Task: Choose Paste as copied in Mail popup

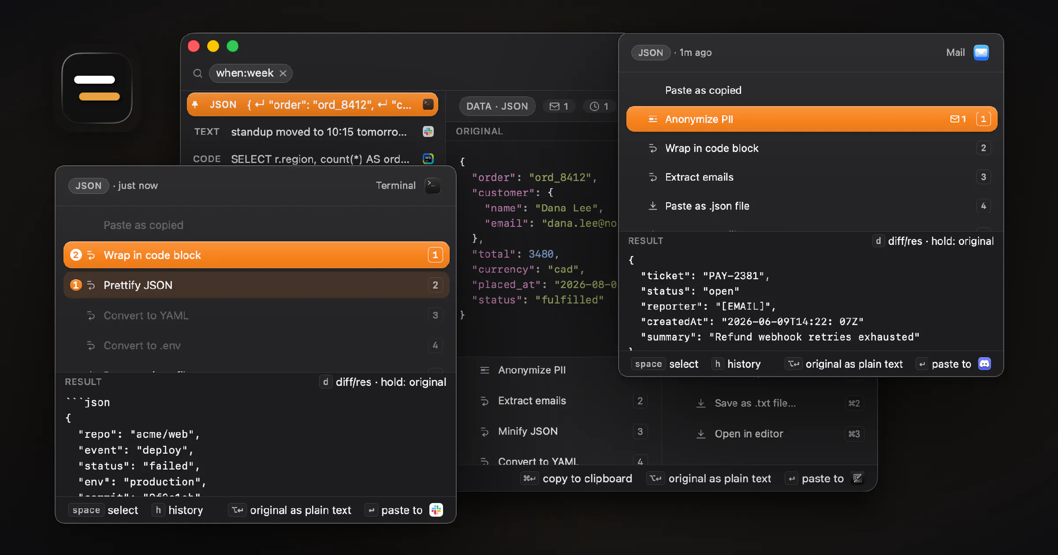Action: pyautogui.click(x=812, y=90)
